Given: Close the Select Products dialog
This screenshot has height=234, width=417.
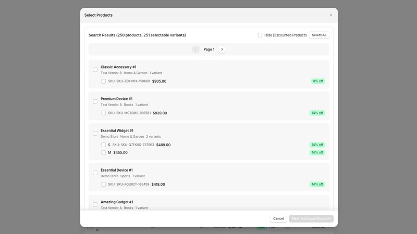Looking at the screenshot, I should click(x=331, y=15).
